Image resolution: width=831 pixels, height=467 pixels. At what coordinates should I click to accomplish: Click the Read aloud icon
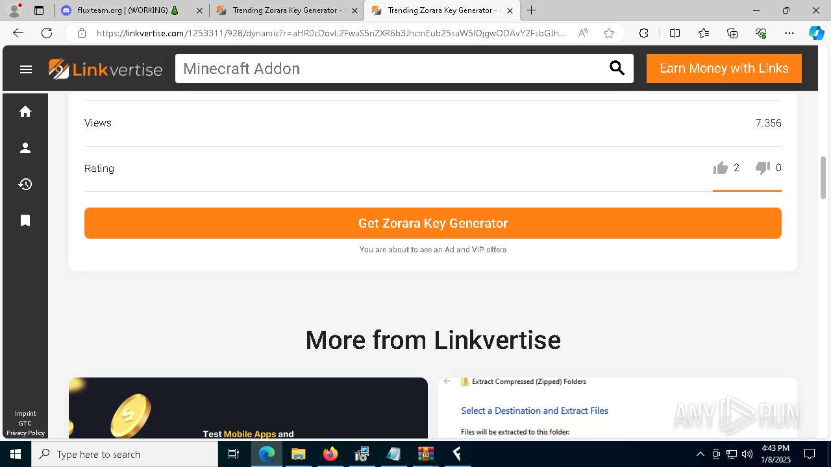(x=583, y=33)
